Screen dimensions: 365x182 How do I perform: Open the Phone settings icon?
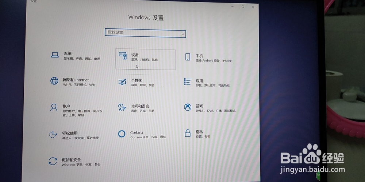188,57
